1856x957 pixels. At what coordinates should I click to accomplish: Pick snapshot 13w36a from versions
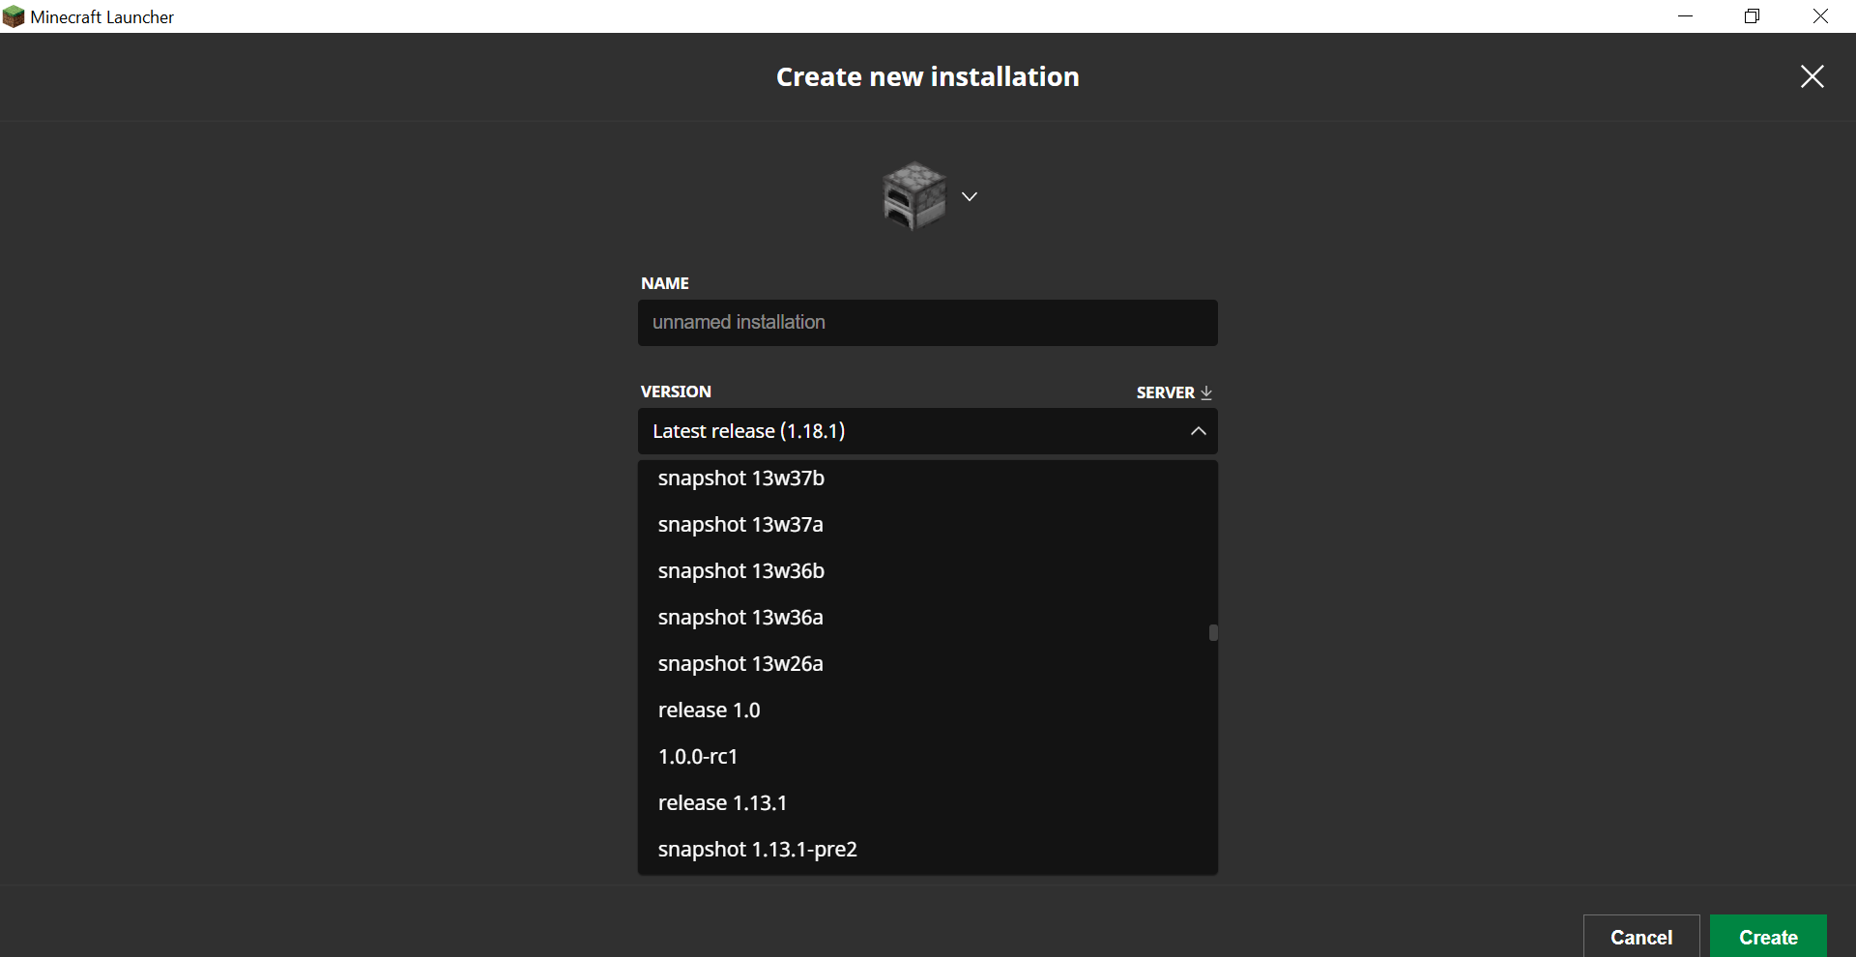[740, 618]
